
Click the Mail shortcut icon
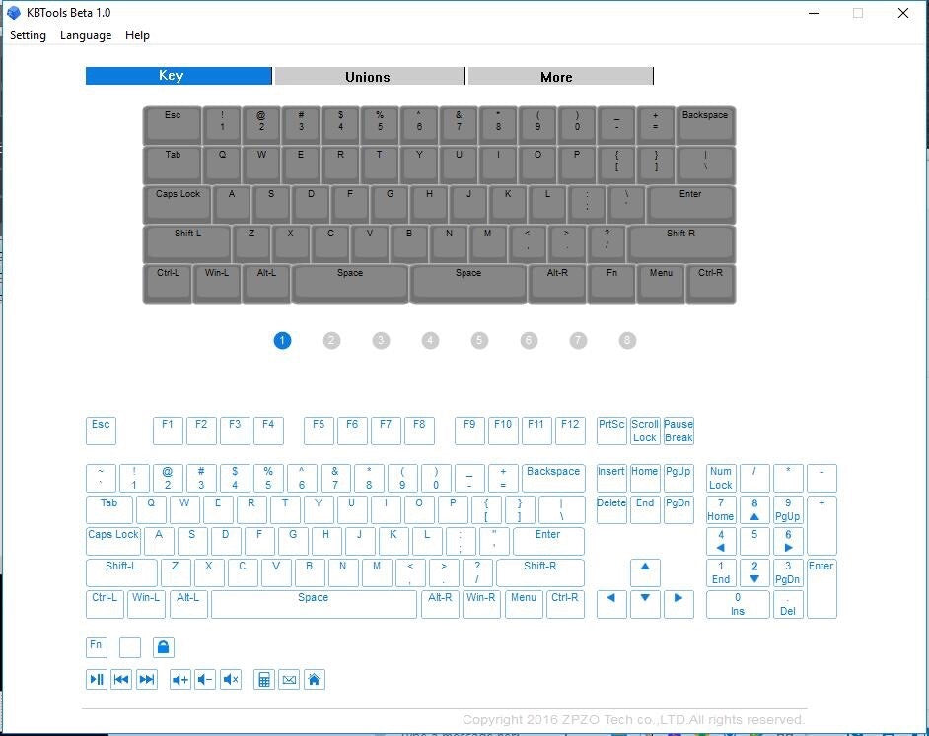point(289,679)
